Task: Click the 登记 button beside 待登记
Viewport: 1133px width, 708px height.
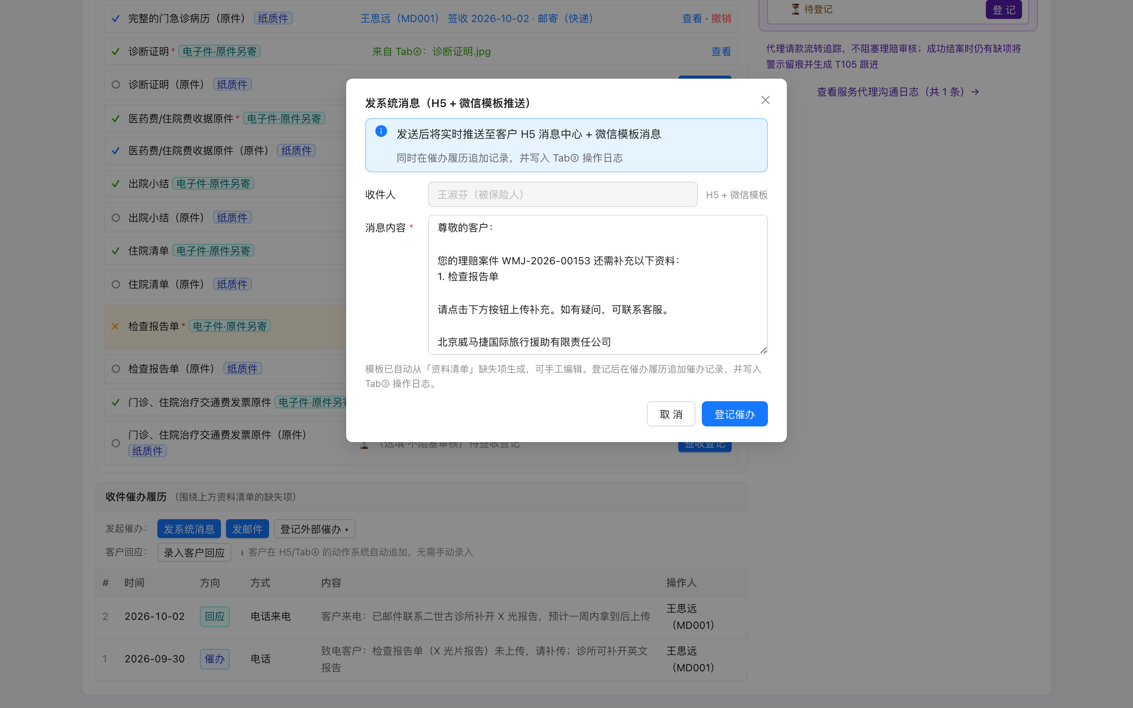Action: click(1003, 9)
